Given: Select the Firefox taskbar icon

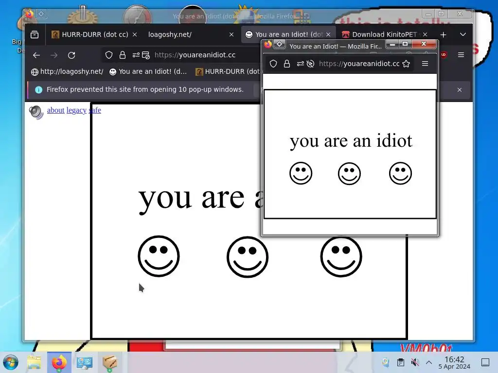Looking at the screenshot, I should pyautogui.click(x=59, y=362).
